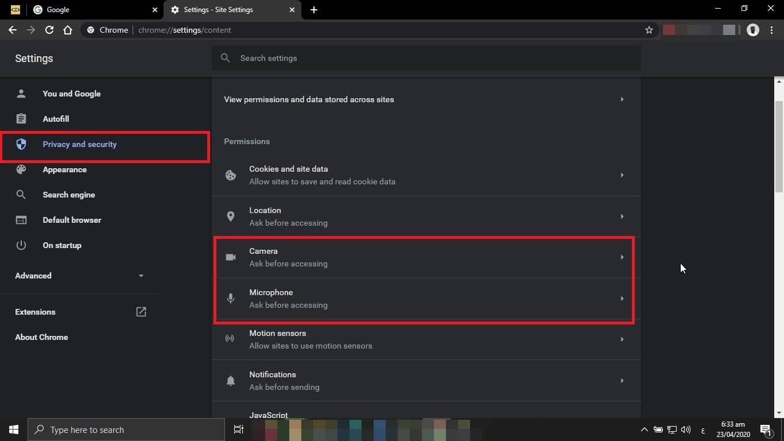Expand Microphone permission settings arrow

tap(622, 299)
